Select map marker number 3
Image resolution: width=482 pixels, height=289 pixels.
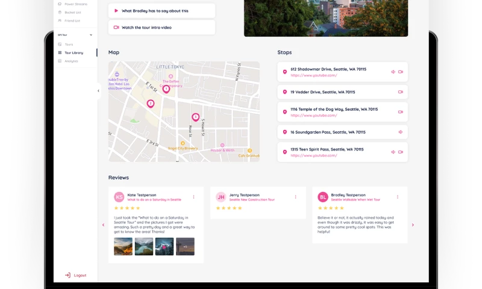(x=195, y=117)
